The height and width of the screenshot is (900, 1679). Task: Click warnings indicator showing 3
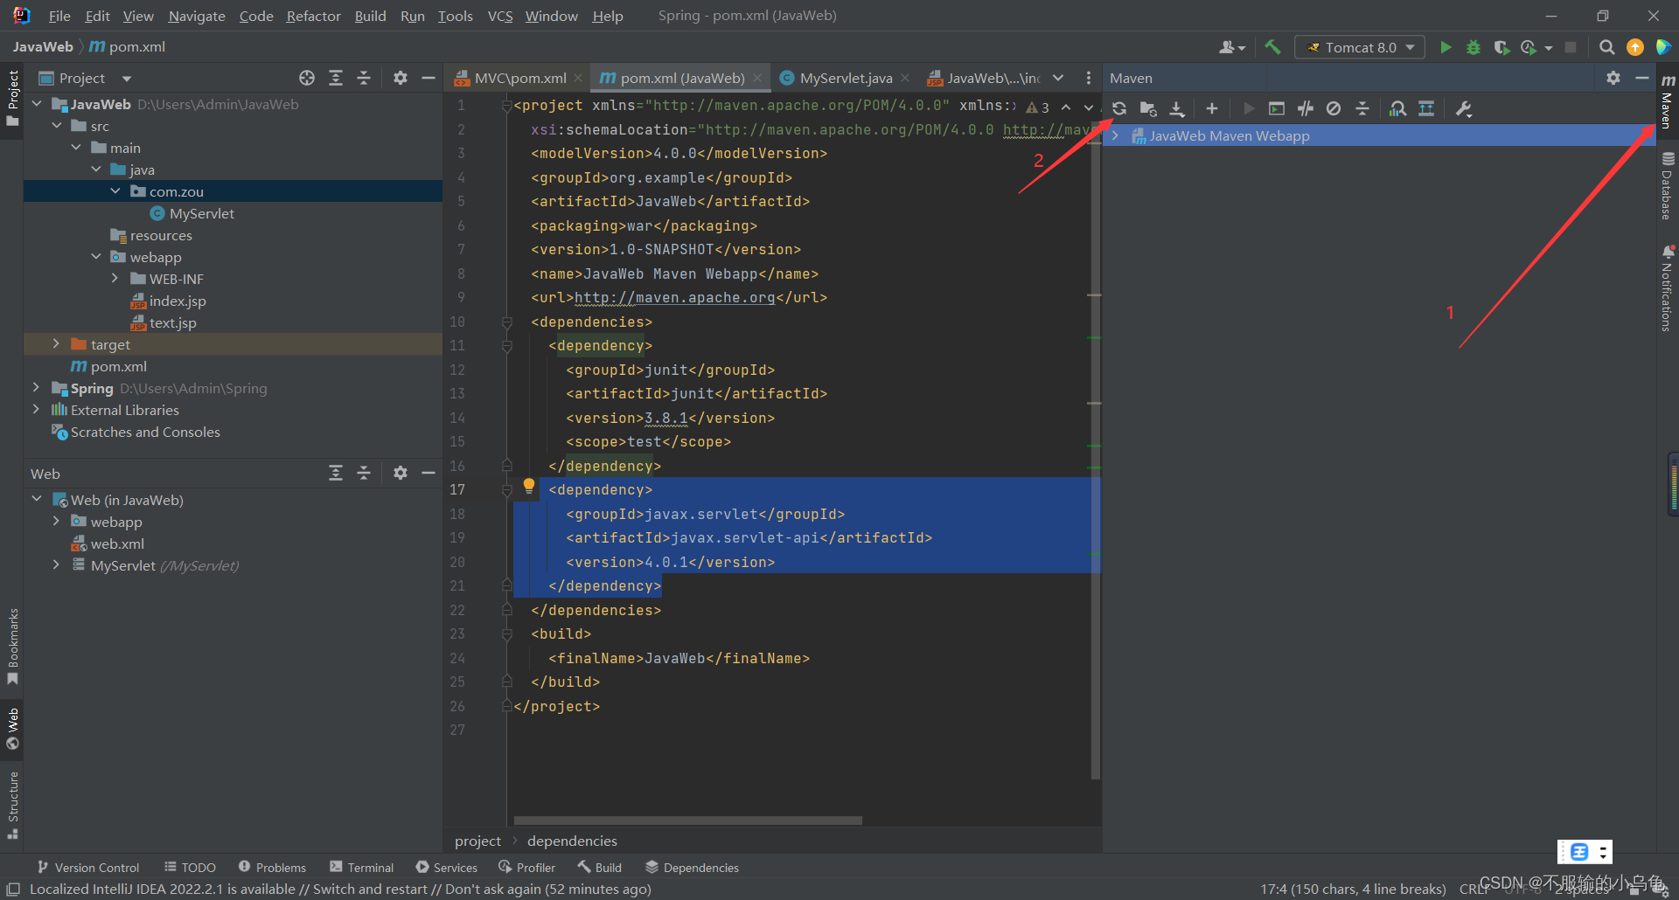1038,107
